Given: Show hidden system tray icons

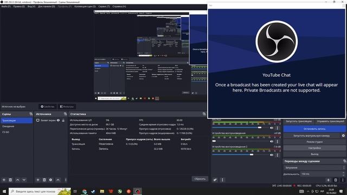Looking at the screenshot, I should (x=308, y=191).
